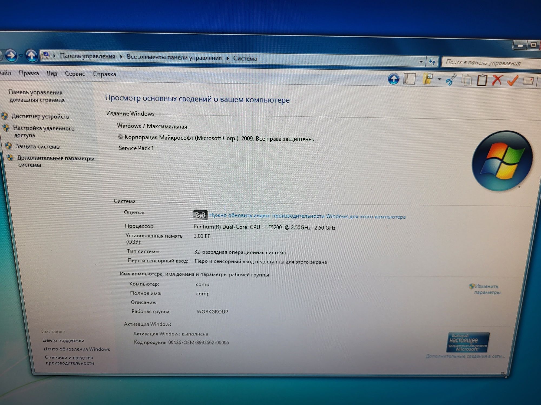Expand arrow after Панель управления breadcrumb
541x405 pixels.
(121, 57)
